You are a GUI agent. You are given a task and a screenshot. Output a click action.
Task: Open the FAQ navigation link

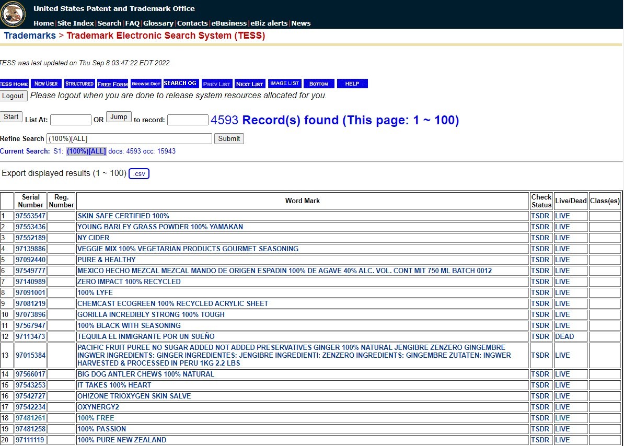coord(132,23)
